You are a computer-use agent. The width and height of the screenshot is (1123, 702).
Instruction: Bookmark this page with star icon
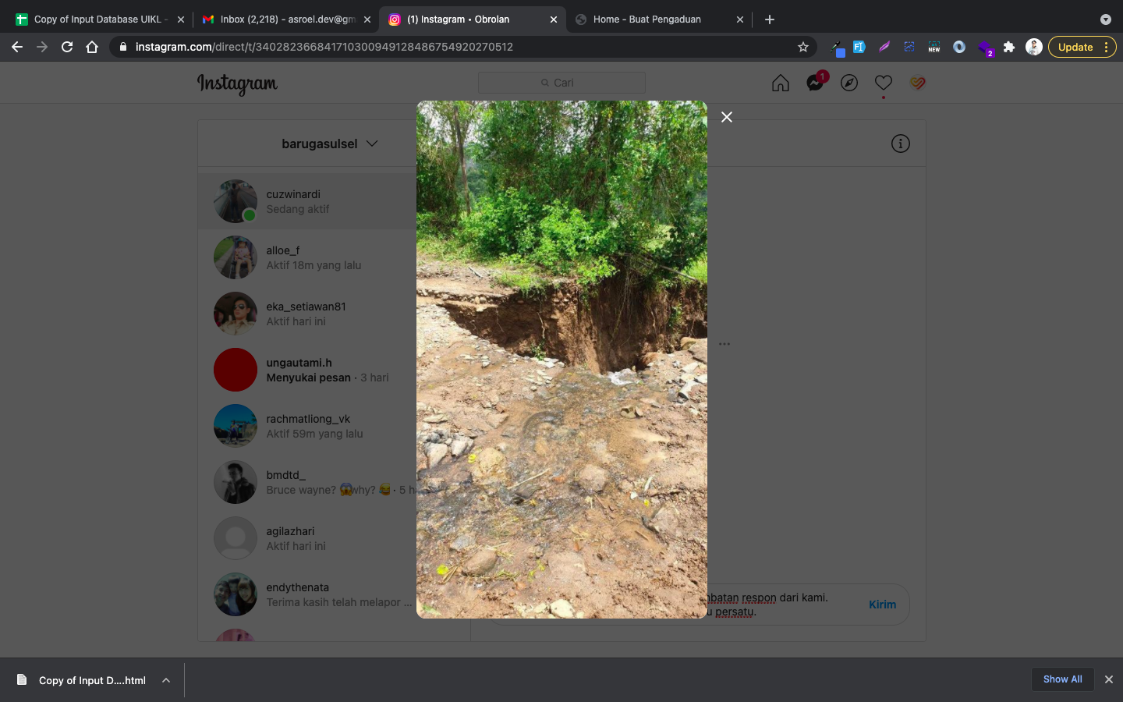803,47
